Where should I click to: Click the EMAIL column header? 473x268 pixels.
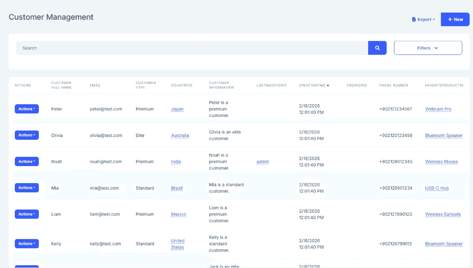[94, 85]
